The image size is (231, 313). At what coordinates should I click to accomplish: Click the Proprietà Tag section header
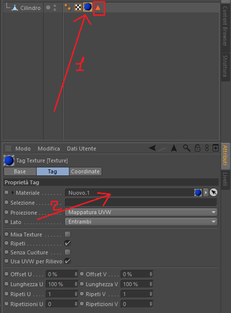point(111,182)
